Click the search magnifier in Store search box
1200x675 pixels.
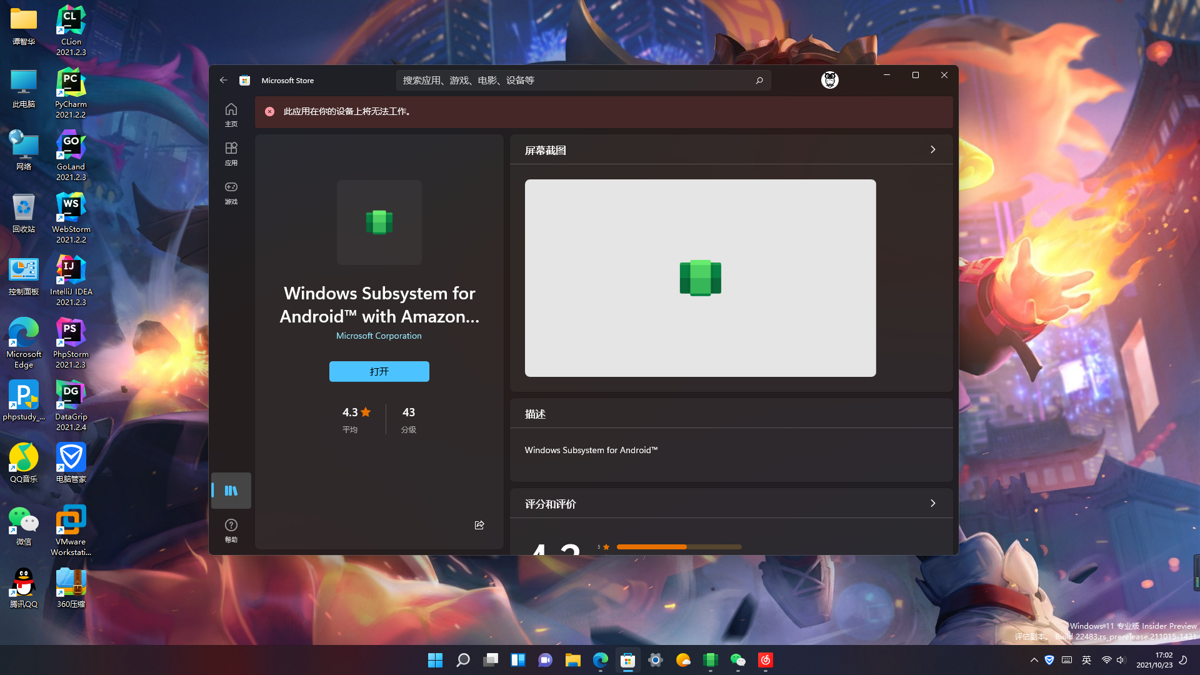[759, 80]
